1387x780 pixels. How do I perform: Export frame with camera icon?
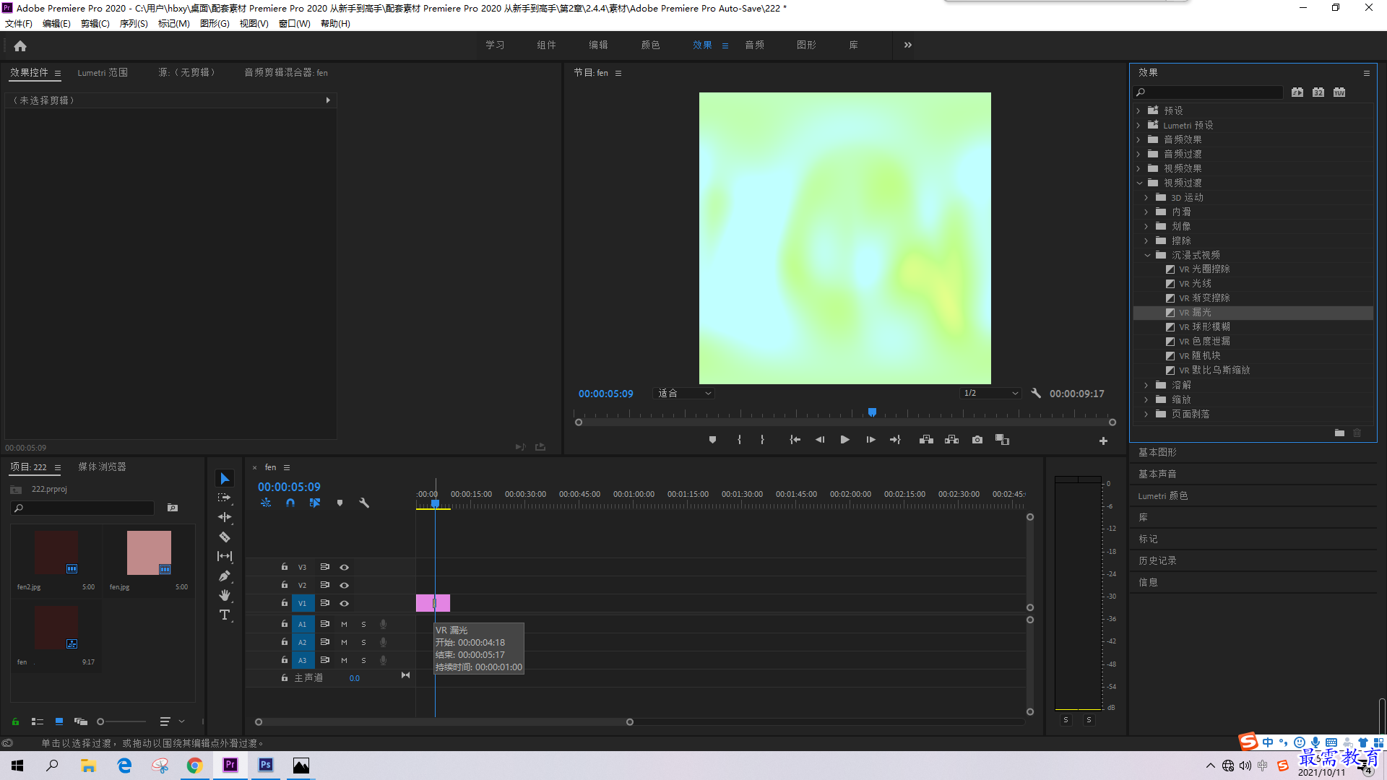coord(977,440)
